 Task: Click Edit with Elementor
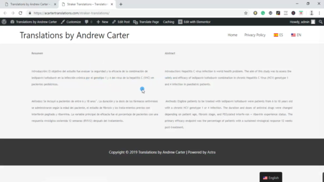coord(194,22)
